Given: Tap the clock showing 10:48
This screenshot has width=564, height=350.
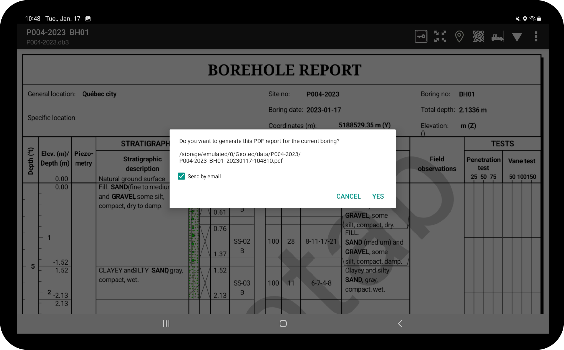Looking at the screenshot, I should point(33,19).
